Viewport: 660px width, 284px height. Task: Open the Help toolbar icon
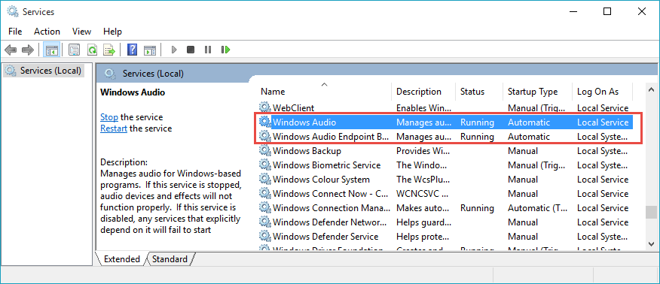click(132, 50)
